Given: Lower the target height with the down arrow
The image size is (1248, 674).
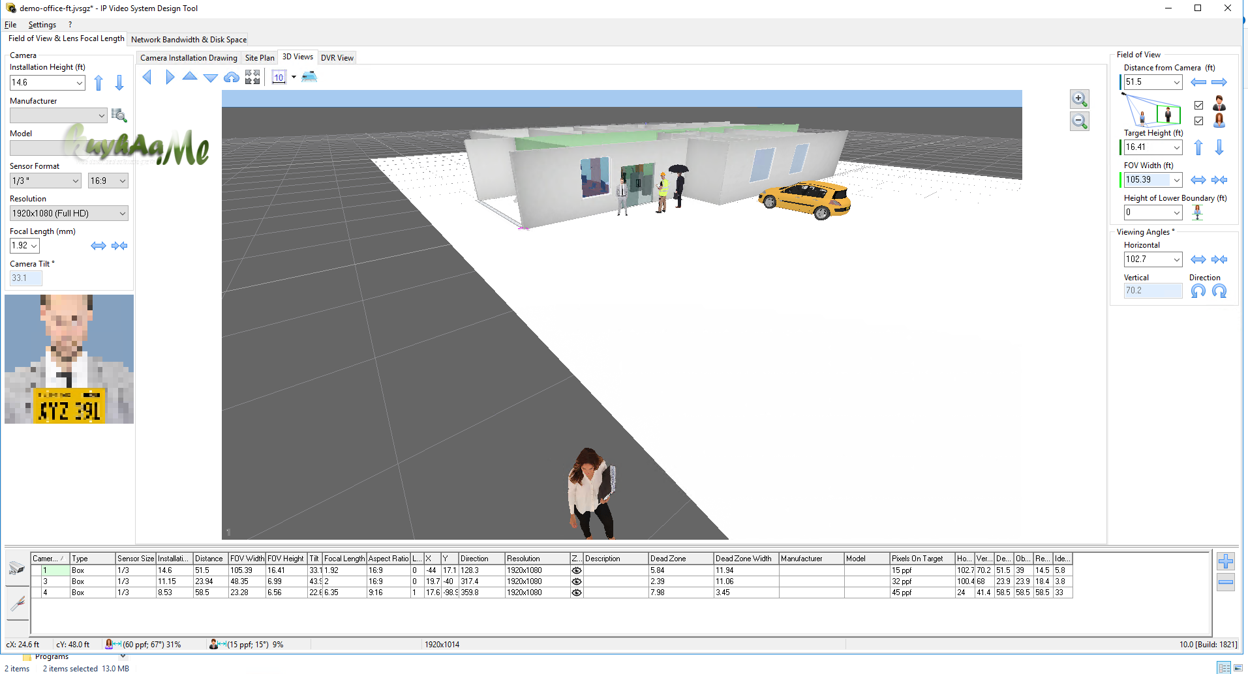Looking at the screenshot, I should (1219, 147).
